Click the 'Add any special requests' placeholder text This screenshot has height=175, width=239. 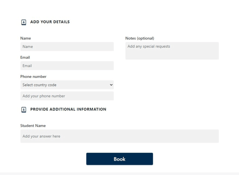point(149,46)
